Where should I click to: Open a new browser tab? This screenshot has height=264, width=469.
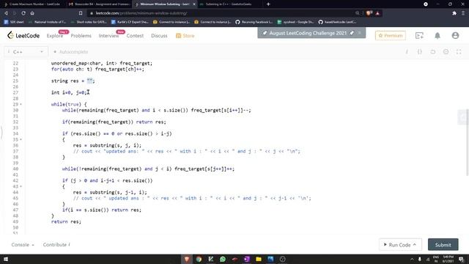click(268, 4)
